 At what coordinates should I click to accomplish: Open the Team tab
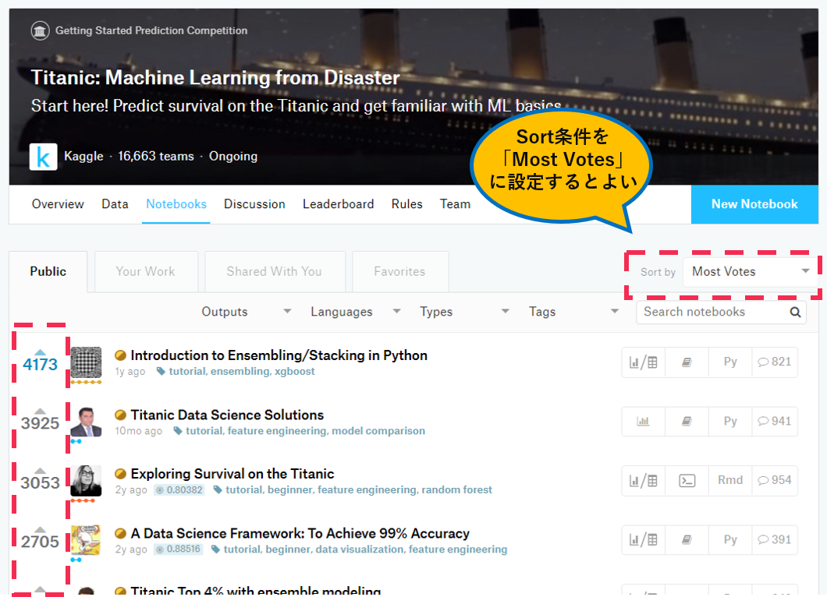point(455,204)
